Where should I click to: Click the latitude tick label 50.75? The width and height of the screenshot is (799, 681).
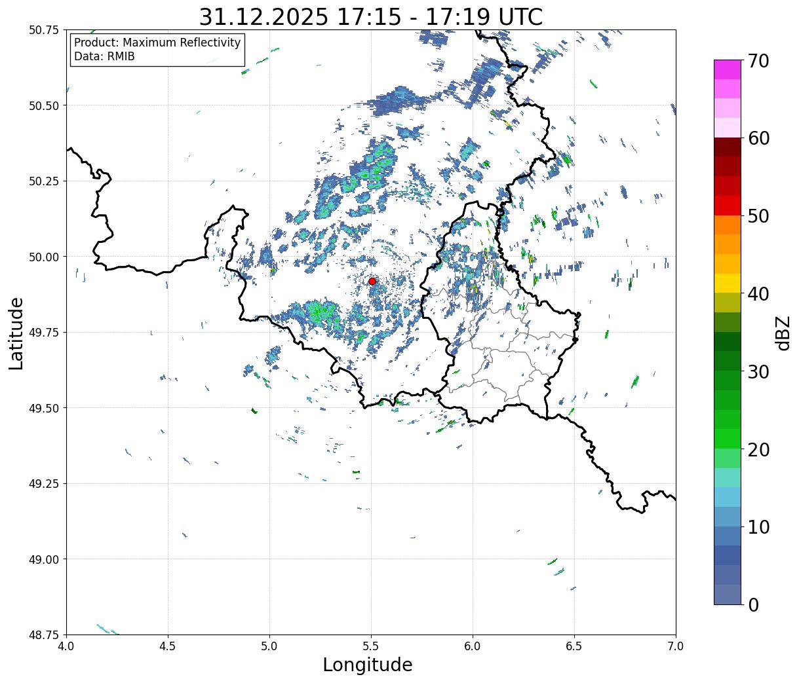coord(44,30)
